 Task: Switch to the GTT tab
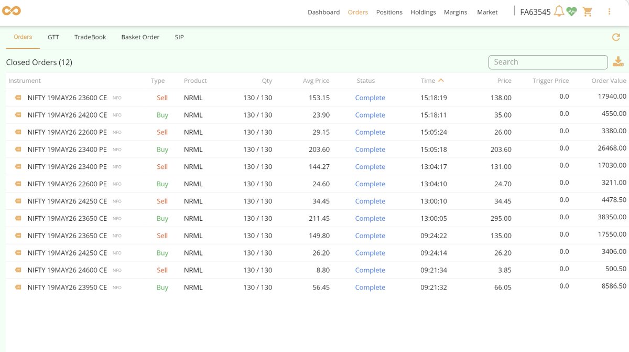pyautogui.click(x=53, y=37)
